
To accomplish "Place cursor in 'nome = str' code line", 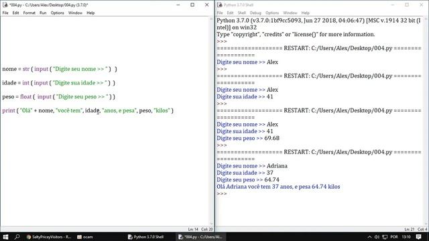I will (x=60, y=69).
